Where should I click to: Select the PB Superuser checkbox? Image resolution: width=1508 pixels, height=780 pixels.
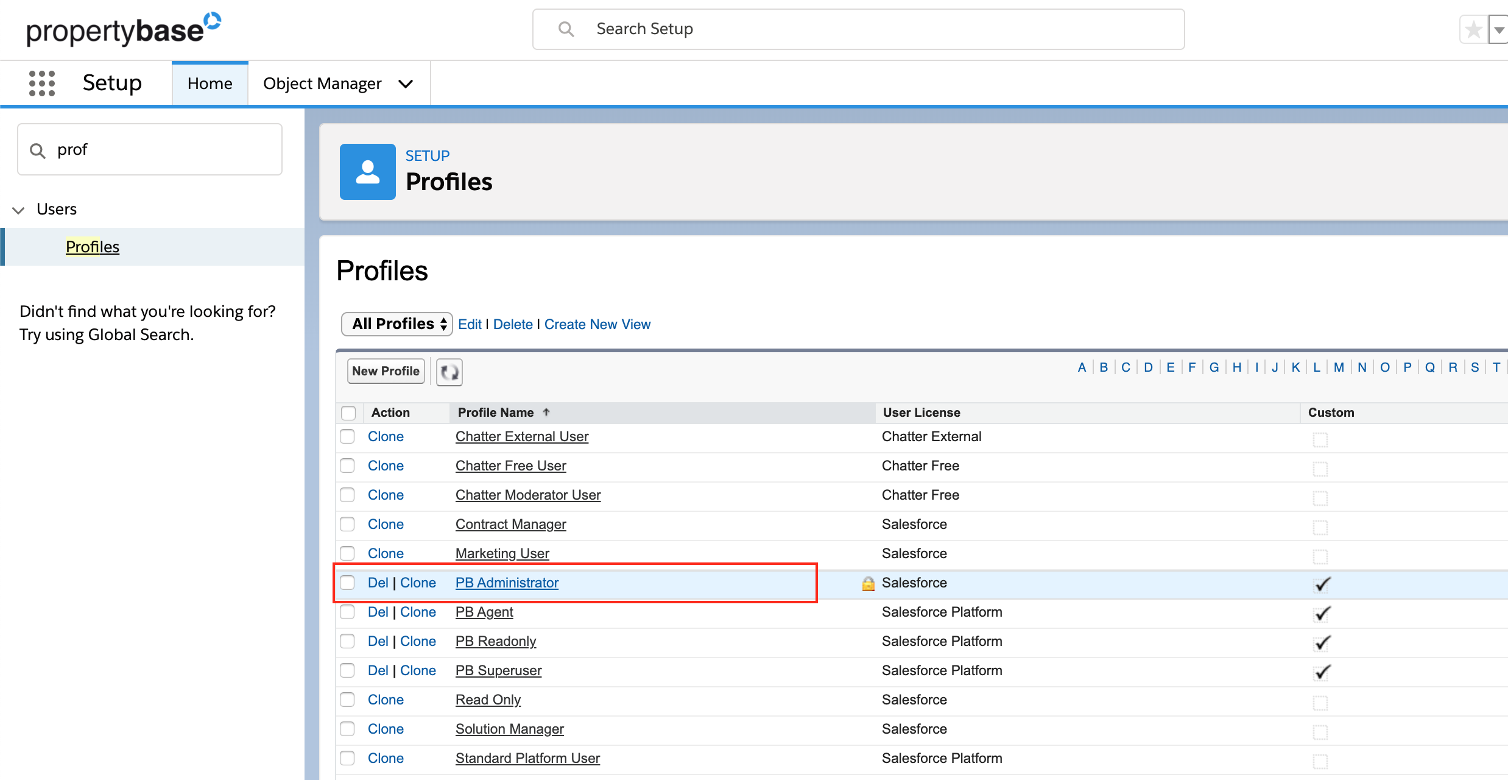347,670
